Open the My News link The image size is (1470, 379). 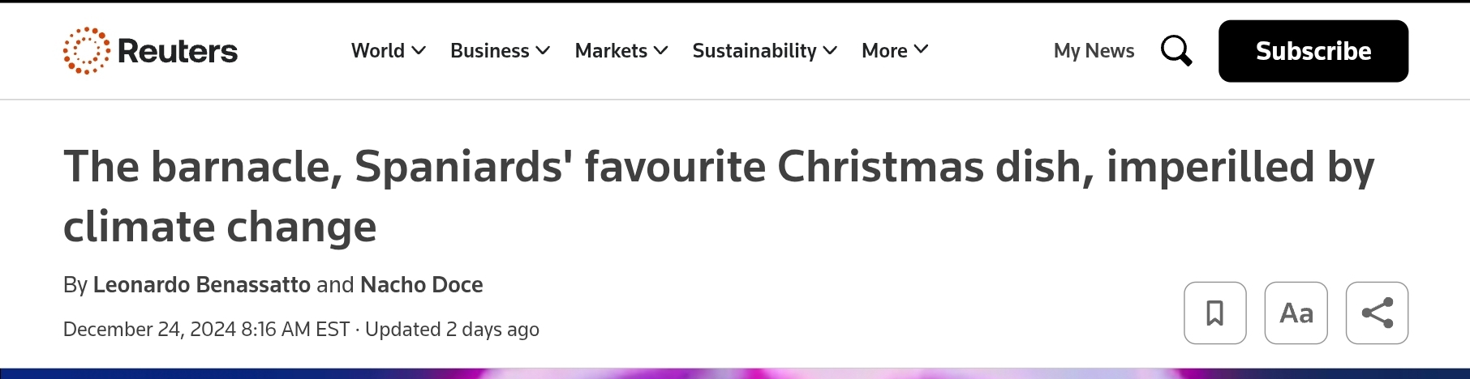1094,50
